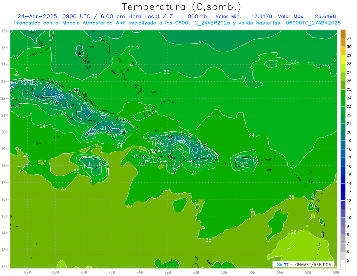Viewport: 357px width, 276px height.
Task: Click the "66W" longitude axis label
Action: point(252,272)
